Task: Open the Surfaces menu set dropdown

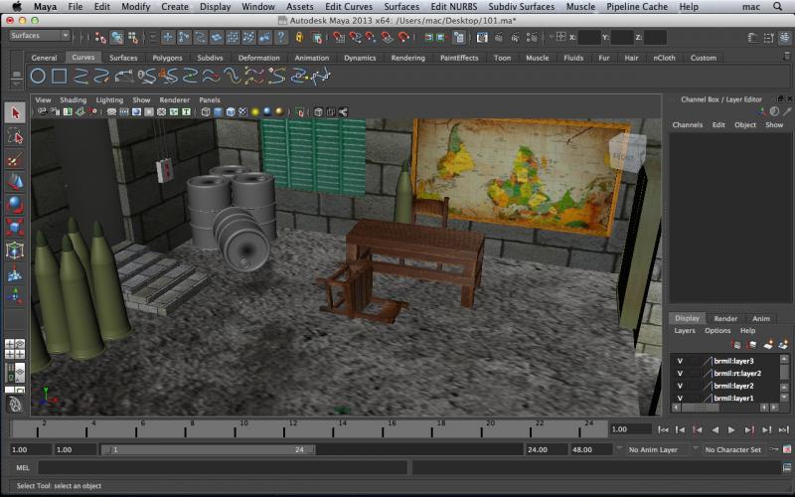Action: coord(39,36)
